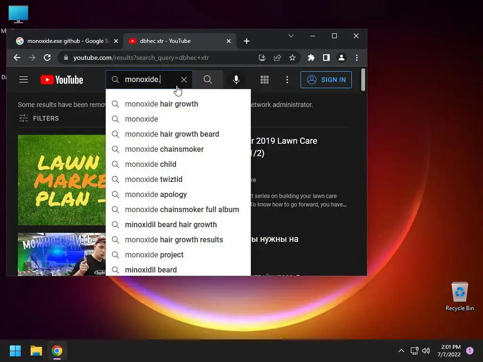Select suggestion 'monoxide hair growth beard'
The image size is (483, 362).
[x=178, y=134]
